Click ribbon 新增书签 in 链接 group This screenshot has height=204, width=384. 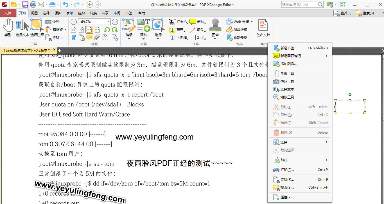tap(237, 37)
